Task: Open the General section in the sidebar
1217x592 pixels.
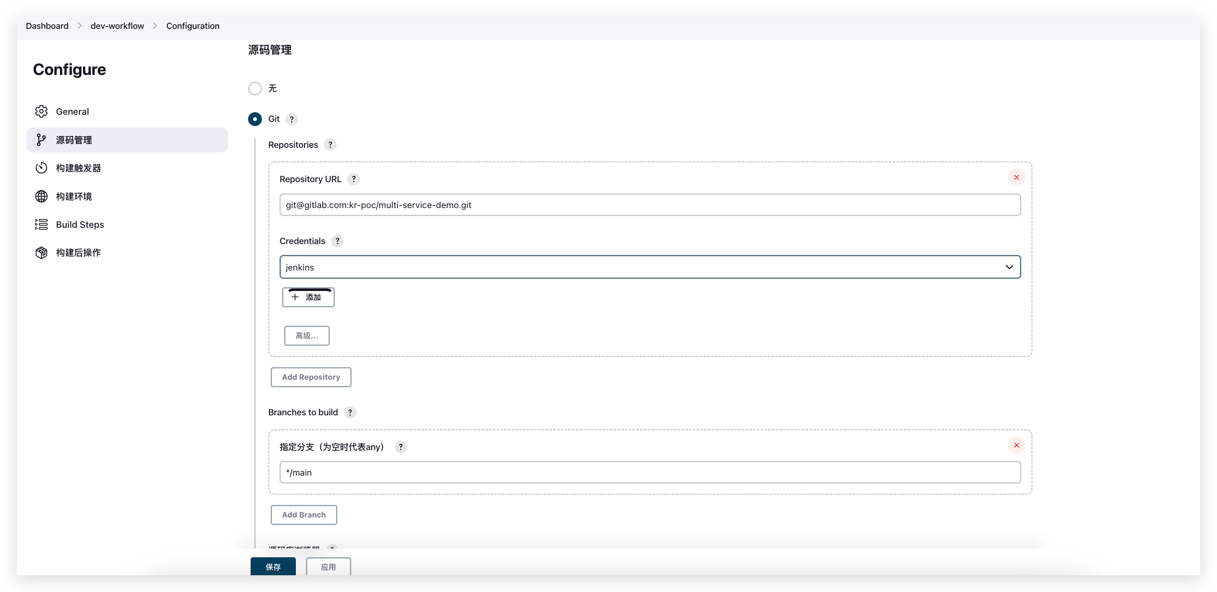Action: point(127,111)
